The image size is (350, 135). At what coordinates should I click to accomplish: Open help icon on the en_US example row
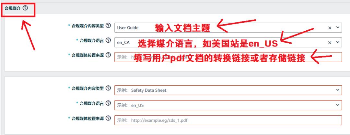[x=108, y=103]
